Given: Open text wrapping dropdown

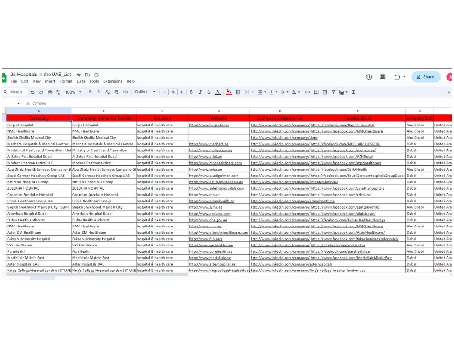Looking at the screenshot, I should point(285,92).
